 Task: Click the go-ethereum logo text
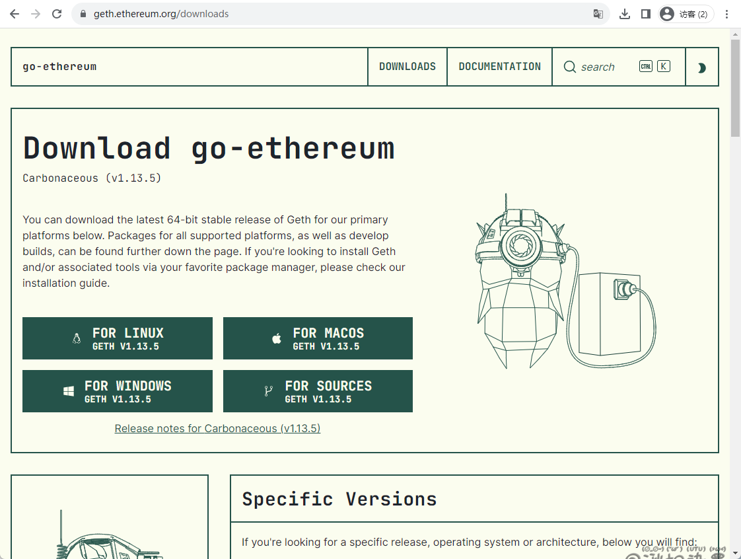(59, 67)
